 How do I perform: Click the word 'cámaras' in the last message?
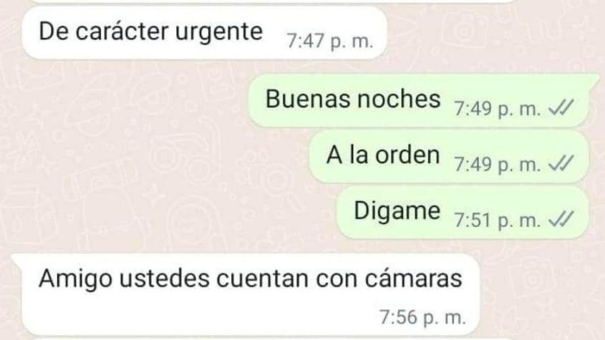tap(414, 278)
